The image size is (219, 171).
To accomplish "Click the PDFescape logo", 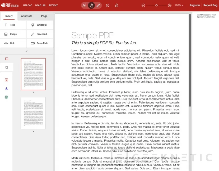I will [x=10, y=5].
